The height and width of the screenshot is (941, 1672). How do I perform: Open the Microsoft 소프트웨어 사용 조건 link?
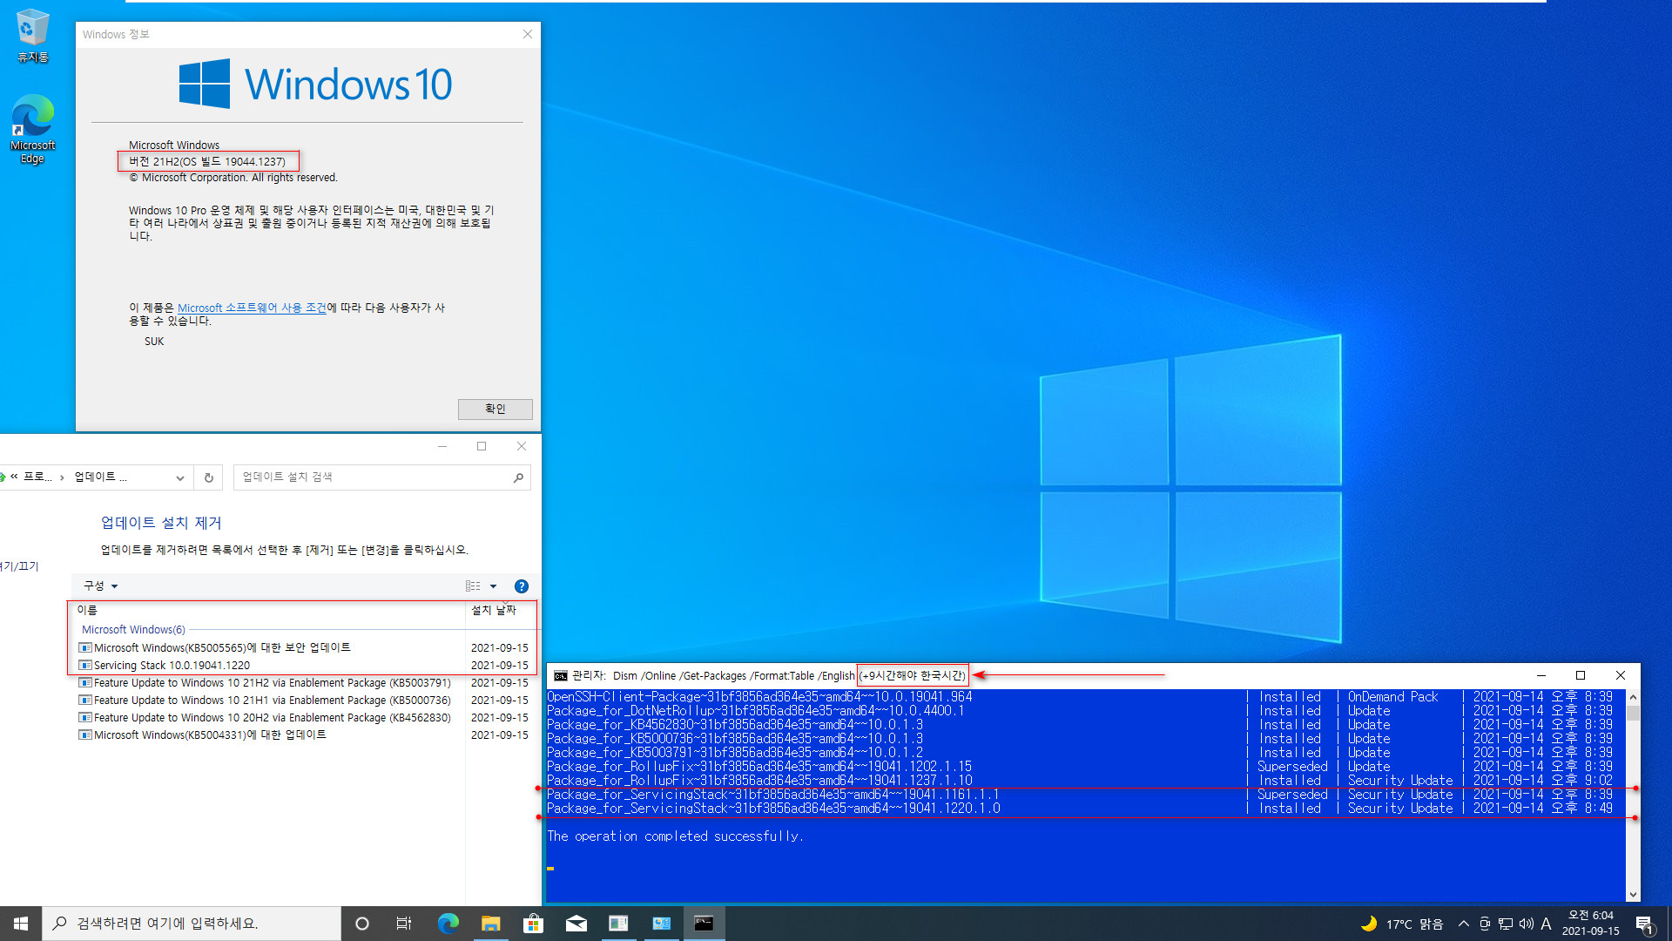tap(252, 308)
